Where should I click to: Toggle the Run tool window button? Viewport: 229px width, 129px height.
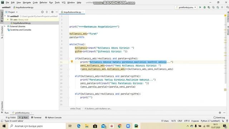coord(23,118)
